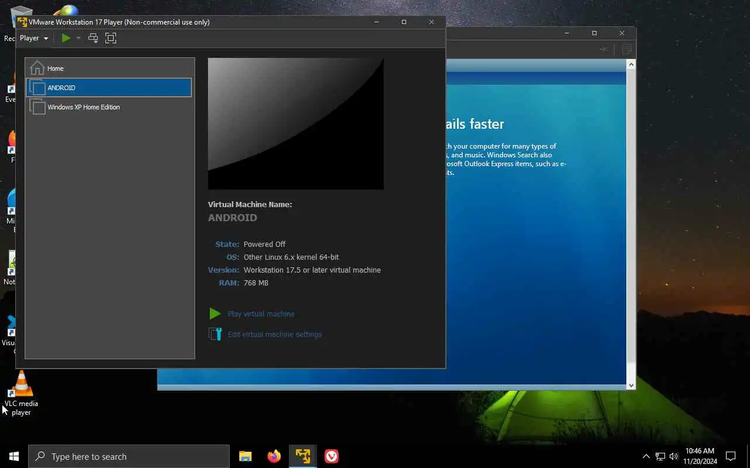Viewport: 750px width, 468px height.
Task: Click scroll down arrow in background window
Action: [631, 385]
